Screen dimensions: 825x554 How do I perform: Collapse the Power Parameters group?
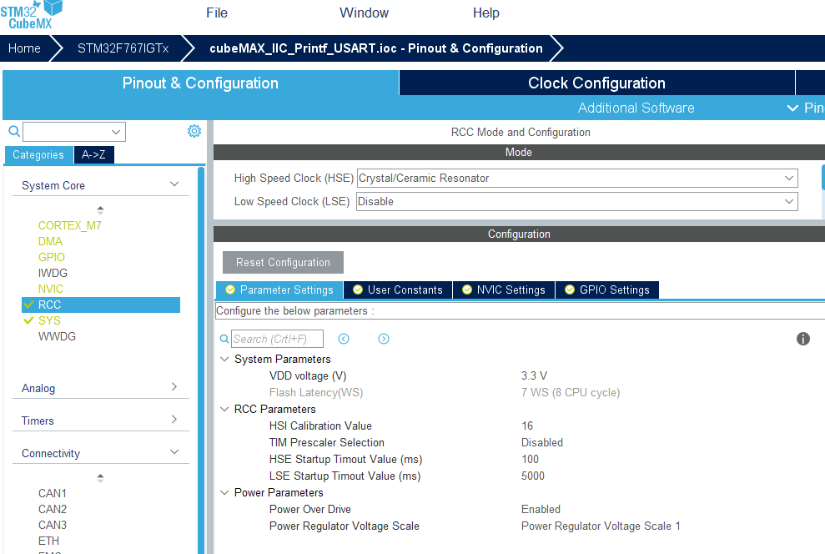(x=224, y=492)
